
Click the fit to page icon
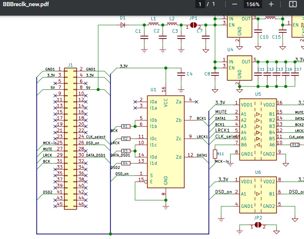pos(293,4)
